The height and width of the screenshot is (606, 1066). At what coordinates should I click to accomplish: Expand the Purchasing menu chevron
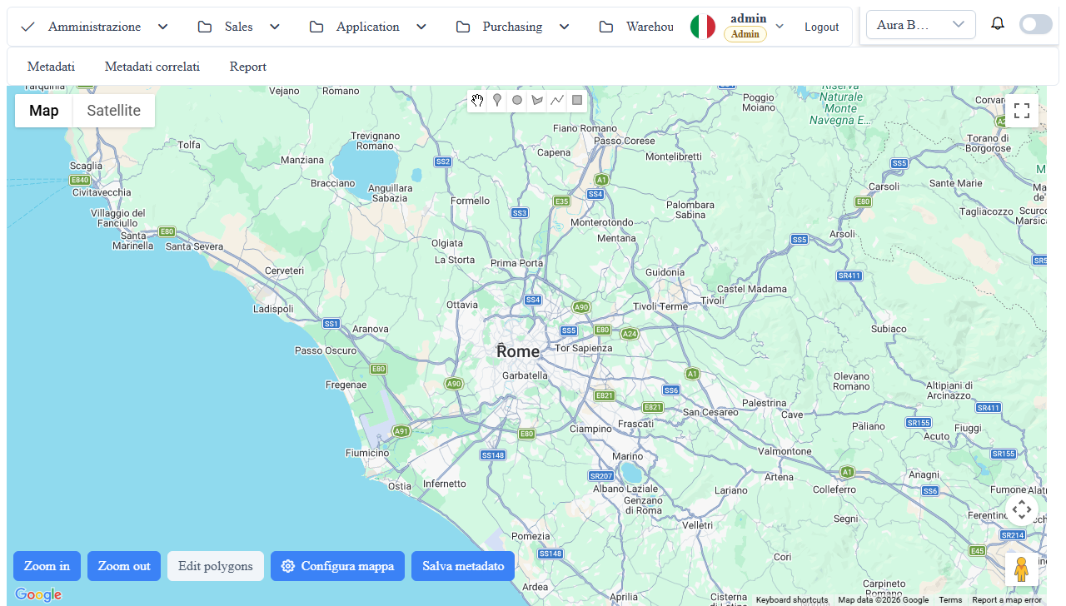565,27
